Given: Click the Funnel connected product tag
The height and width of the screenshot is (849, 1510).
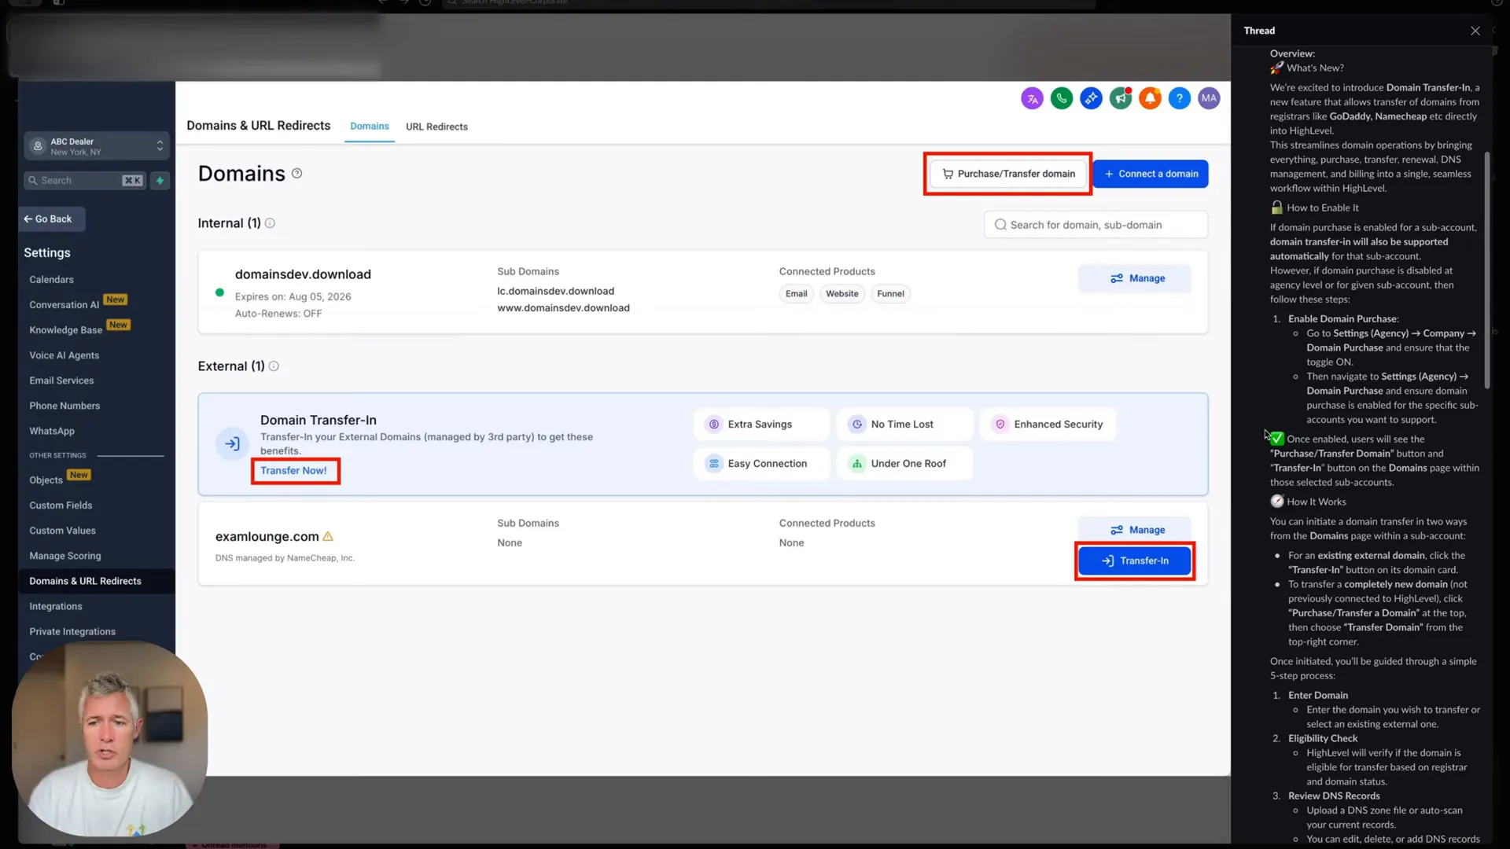Looking at the screenshot, I should pos(890,294).
